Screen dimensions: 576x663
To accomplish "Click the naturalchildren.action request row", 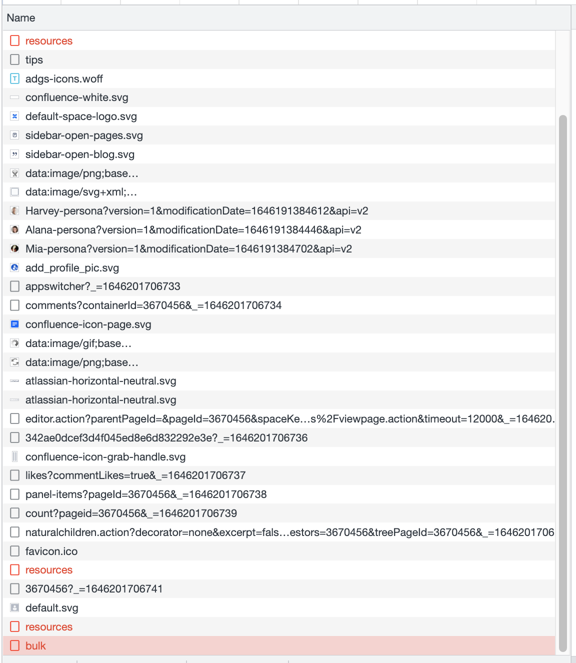I will point(279,532).
